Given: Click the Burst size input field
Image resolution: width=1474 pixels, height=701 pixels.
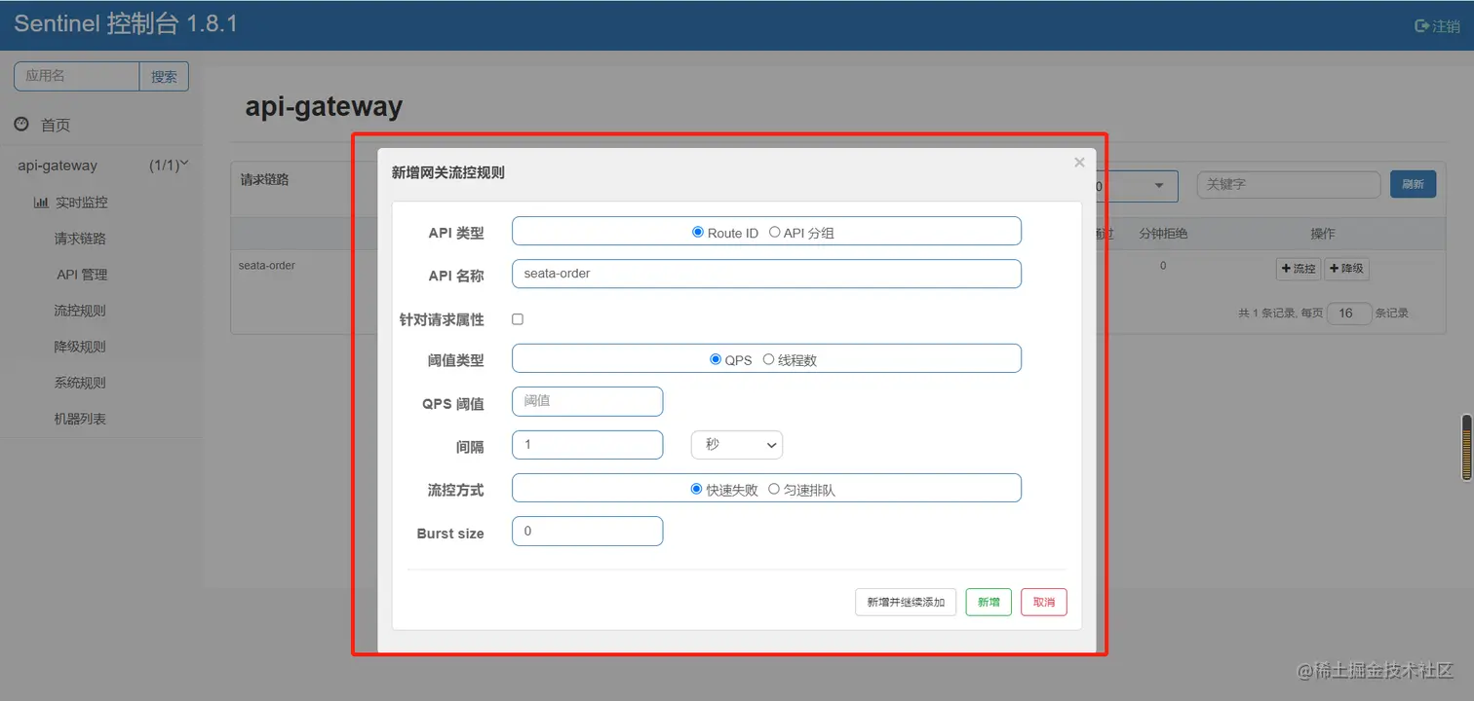Looking at the screenshot, I should pos(587,531).
